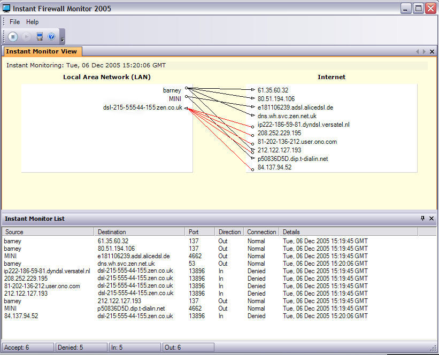
Task: Sort list by Details column header
Action: pos(349,232)
